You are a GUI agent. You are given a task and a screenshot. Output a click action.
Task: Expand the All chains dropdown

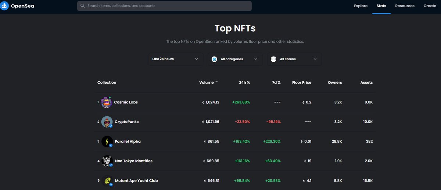pyautogui.click(x=294, y=59)
